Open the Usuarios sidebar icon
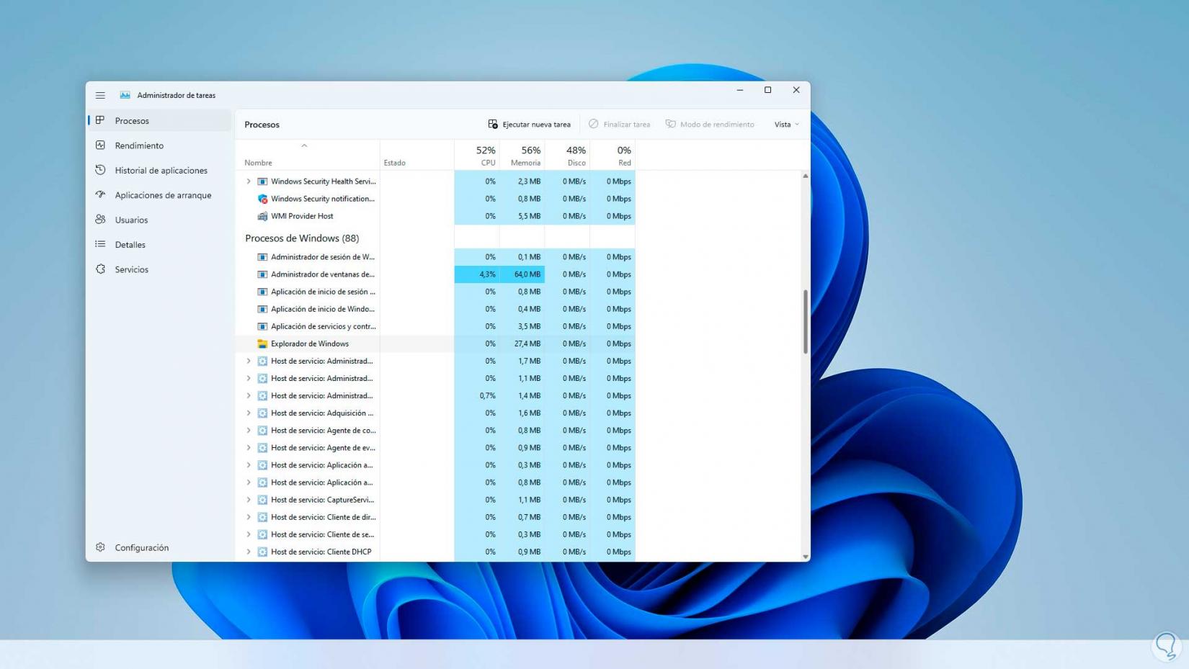Image resolution: width=1189 pixels, height=669 pixels. 100,220
